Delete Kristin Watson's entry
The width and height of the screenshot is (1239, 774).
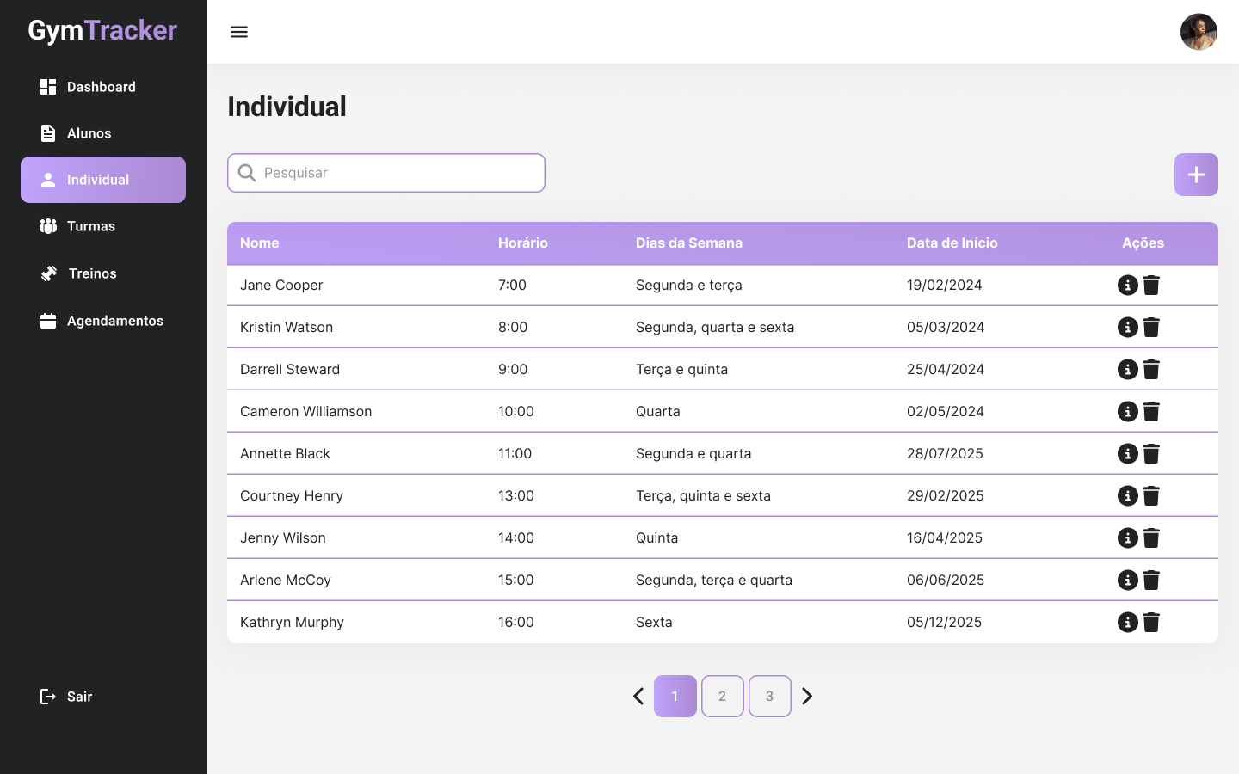point(1151,328)
